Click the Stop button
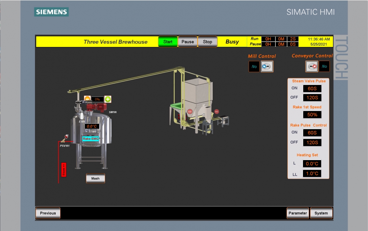The width and height of the screenshot is (368, 231). click(208, 42)
